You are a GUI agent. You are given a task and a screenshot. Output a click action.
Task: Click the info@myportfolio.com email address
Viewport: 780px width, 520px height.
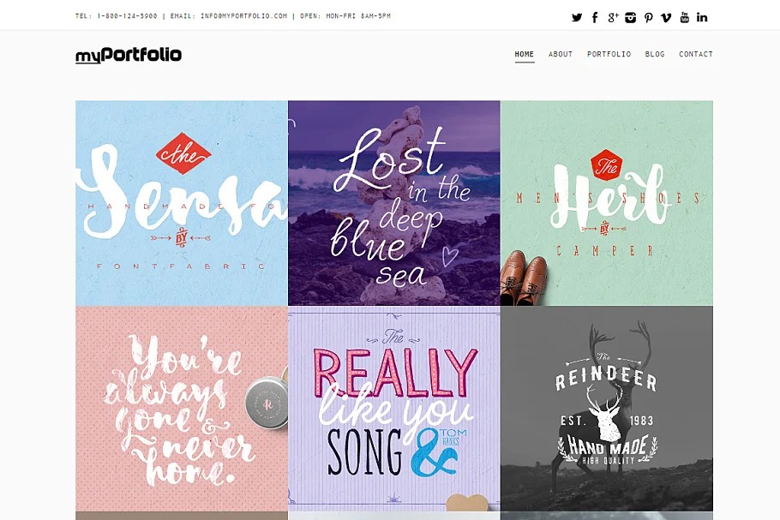tap(243, 16)
